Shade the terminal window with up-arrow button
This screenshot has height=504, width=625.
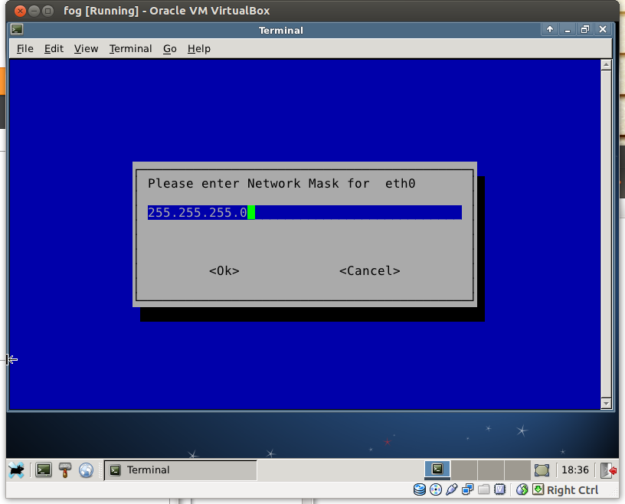(550, 30)
